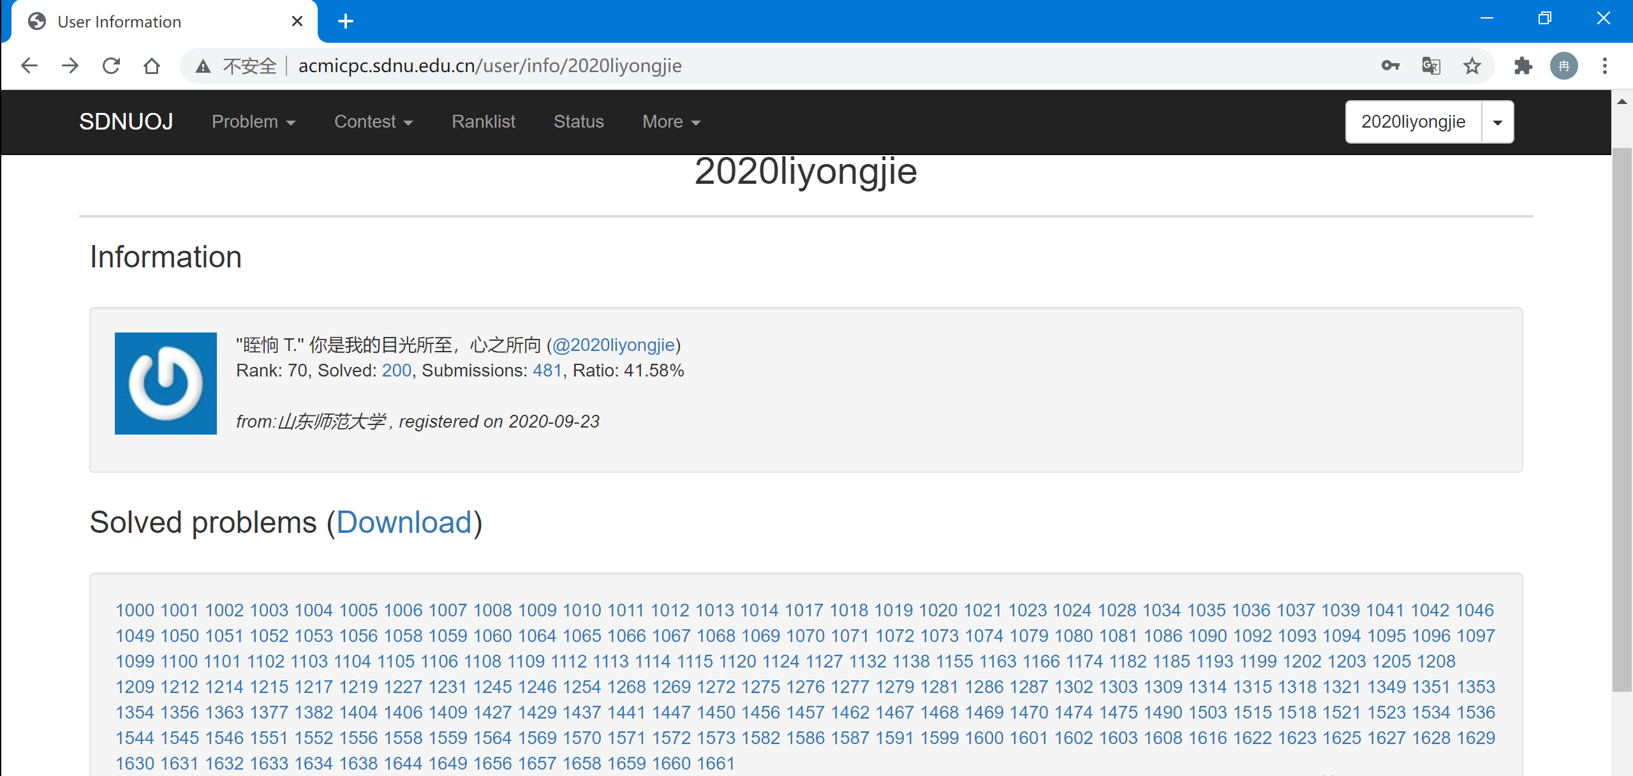This screenshot has height=776, width=1633.
Task: Click the browser forward arrow
Action: point(70,66)
